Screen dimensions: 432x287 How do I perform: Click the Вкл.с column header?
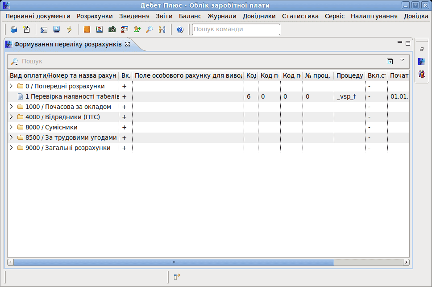pyautogui.click(x=376, y=75)
